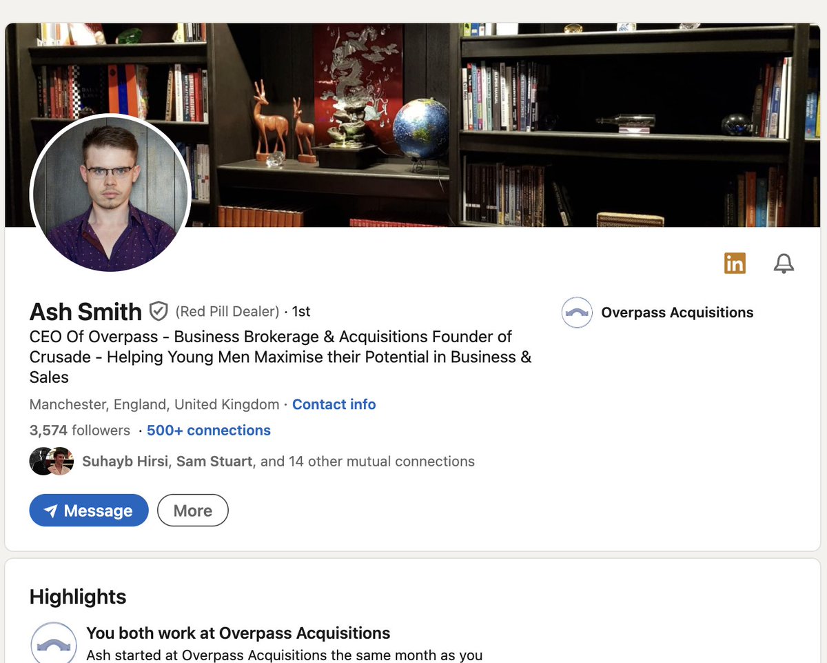
Task: Send a message via Message button
Action: (89, 511)
